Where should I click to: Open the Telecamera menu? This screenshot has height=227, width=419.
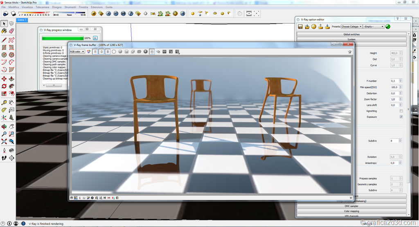[42, 7]
